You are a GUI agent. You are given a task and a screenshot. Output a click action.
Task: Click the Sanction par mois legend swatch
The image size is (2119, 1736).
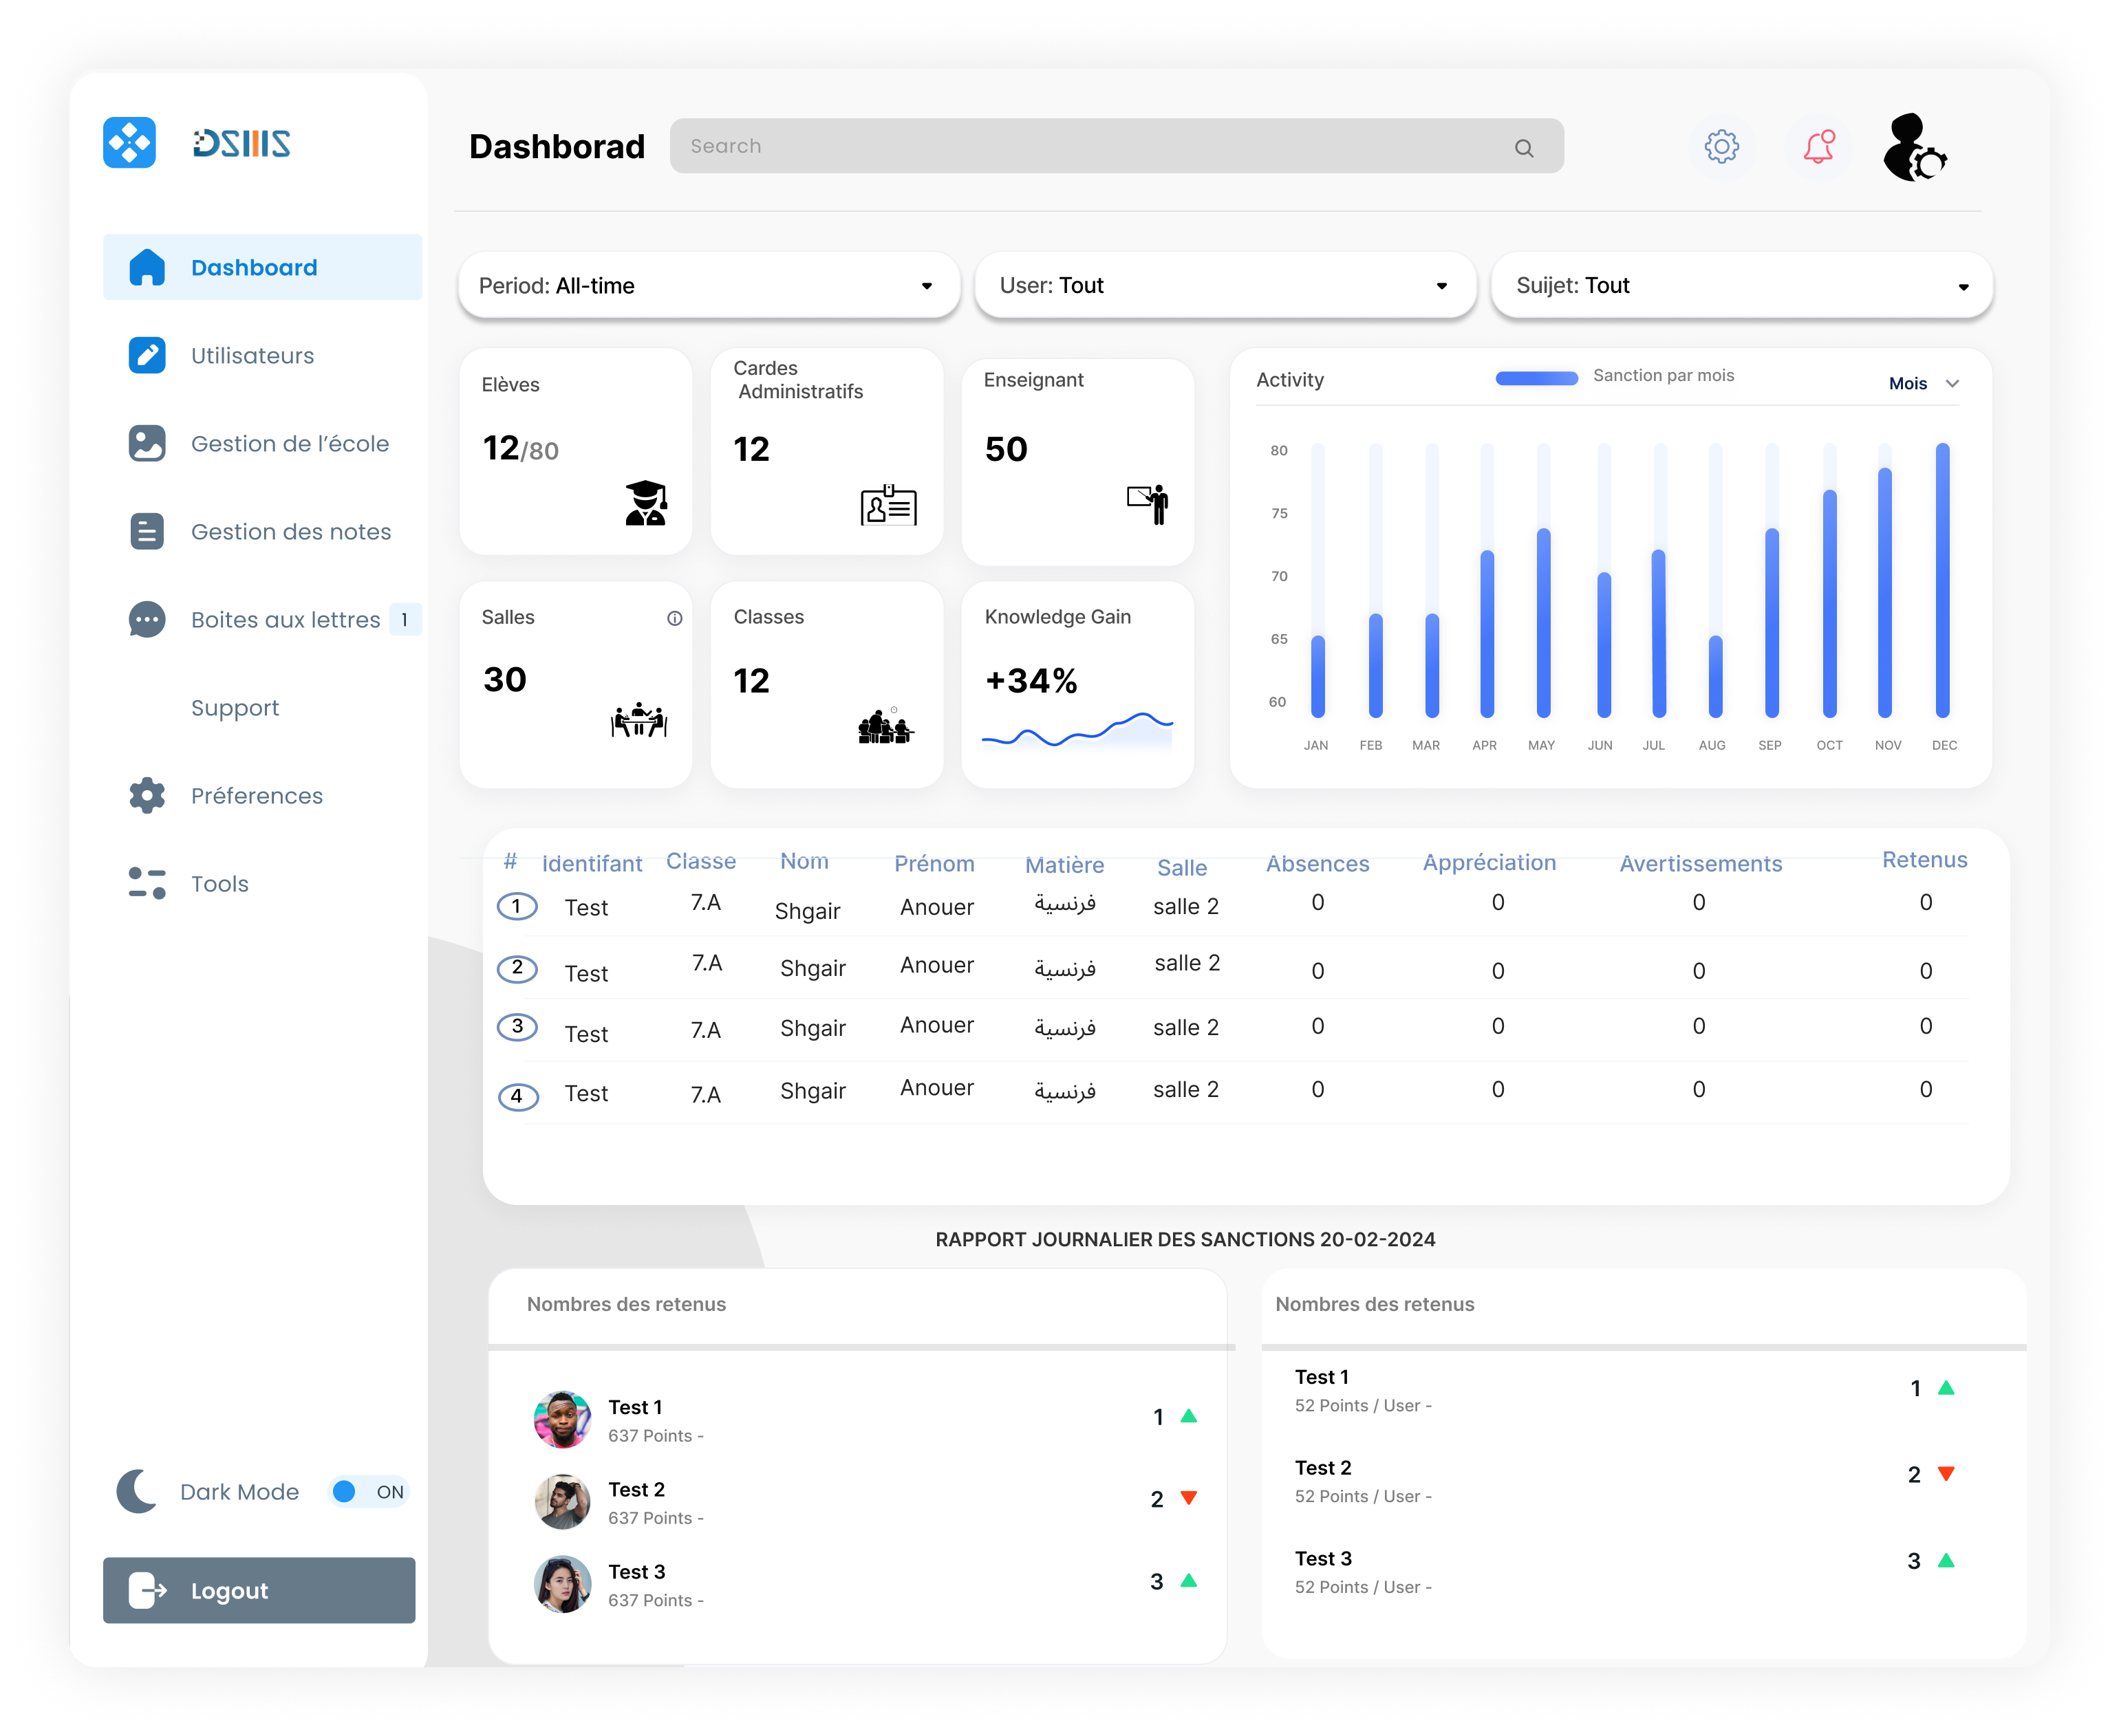[1536, 378]
